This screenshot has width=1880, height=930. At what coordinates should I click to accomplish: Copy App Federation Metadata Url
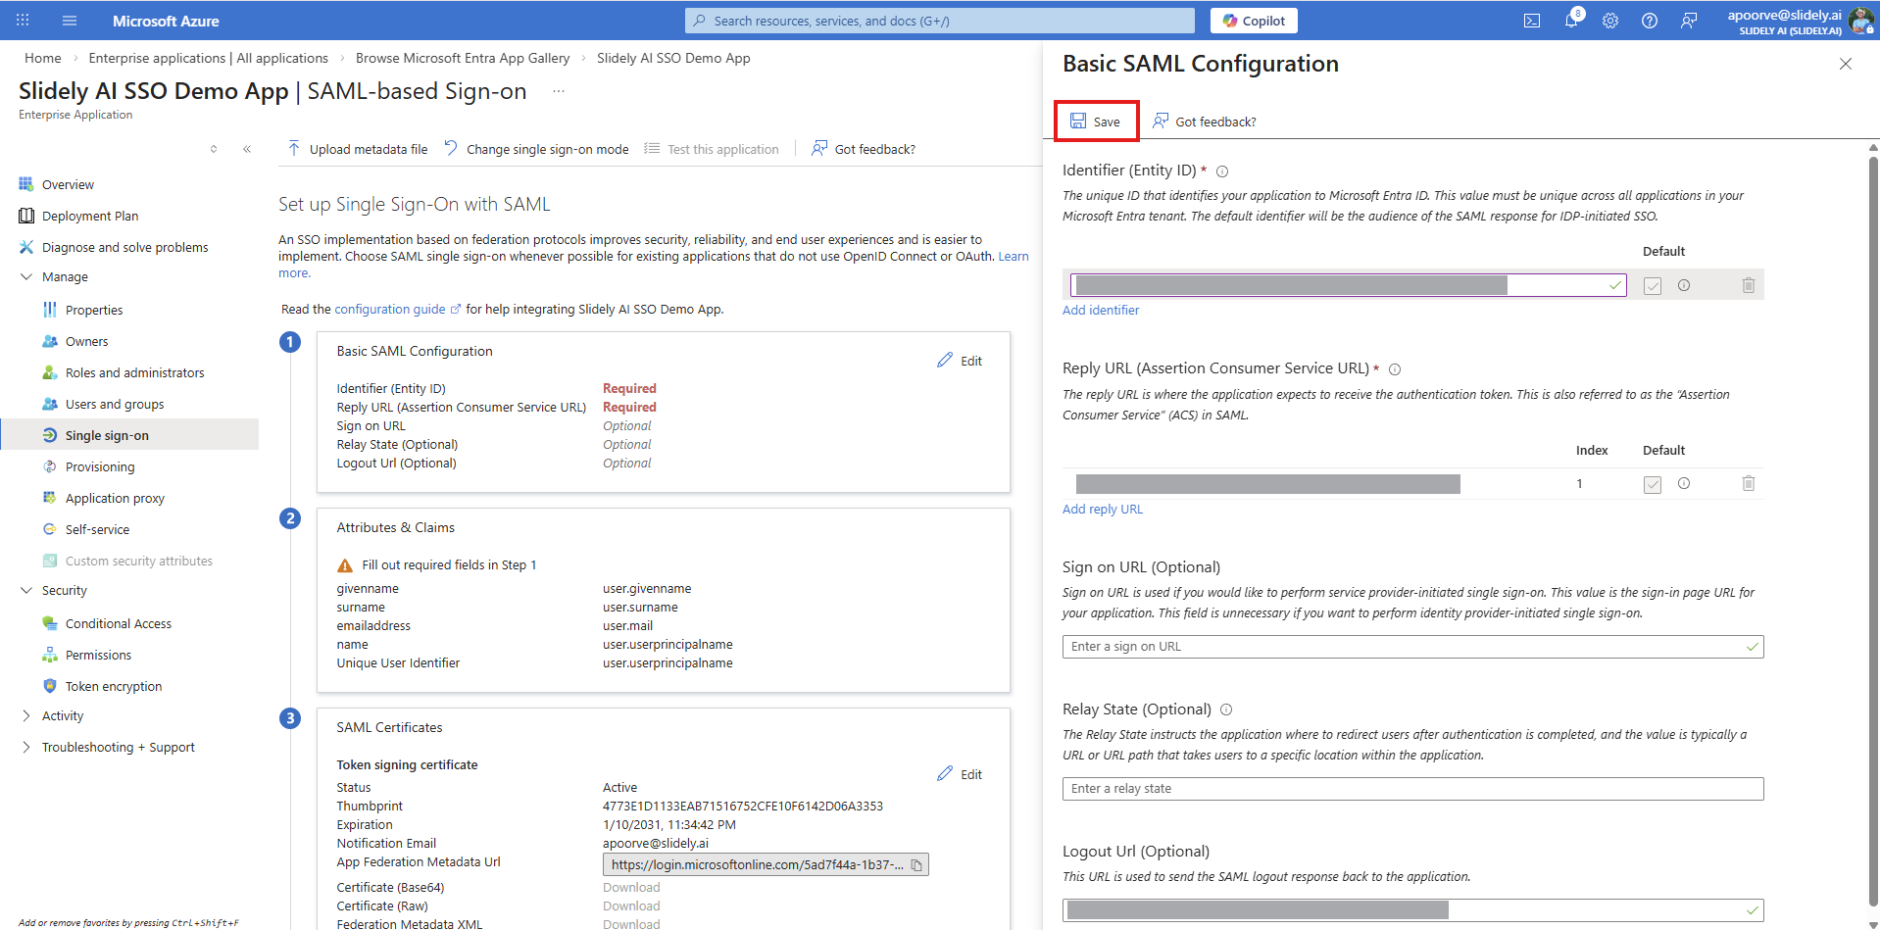916,864
